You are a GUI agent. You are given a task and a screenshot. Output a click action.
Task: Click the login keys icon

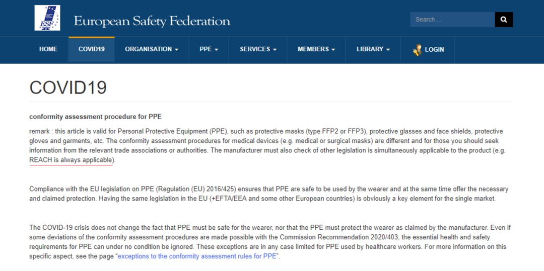[417, 49]
